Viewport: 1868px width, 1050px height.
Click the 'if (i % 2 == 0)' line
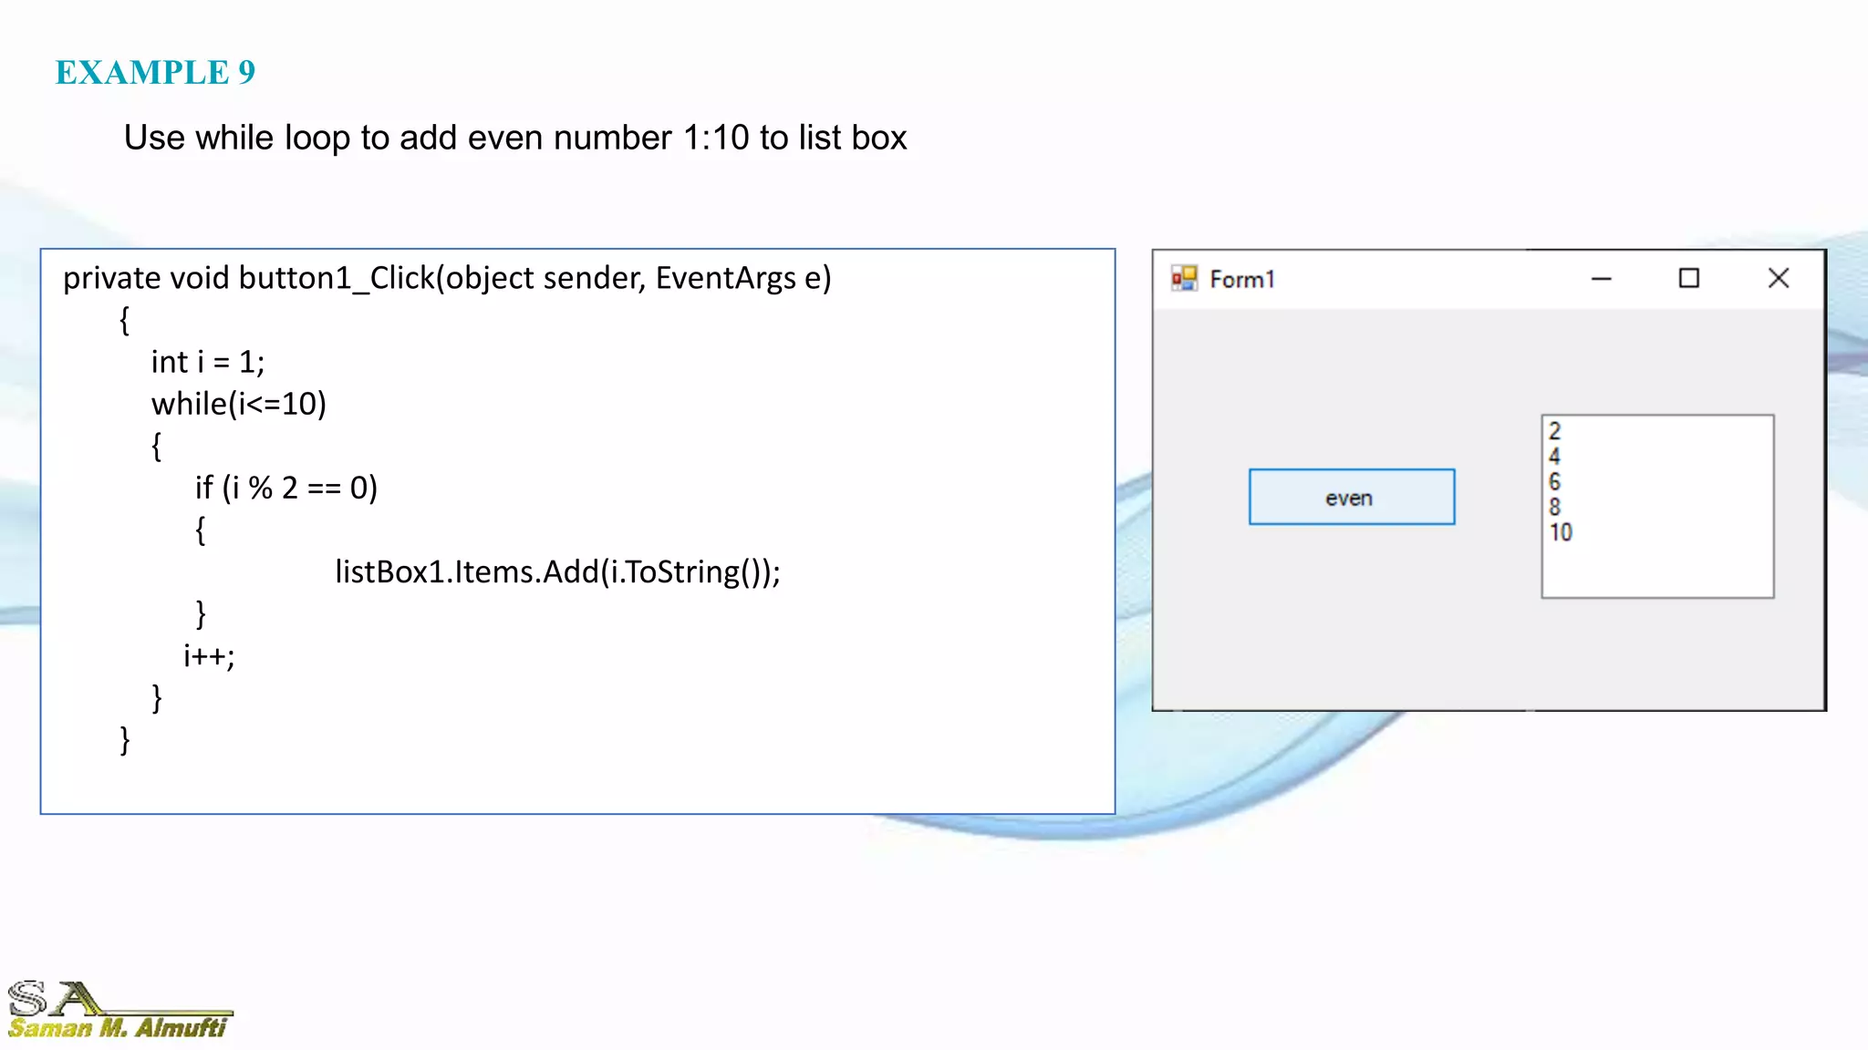coord(286,488)
